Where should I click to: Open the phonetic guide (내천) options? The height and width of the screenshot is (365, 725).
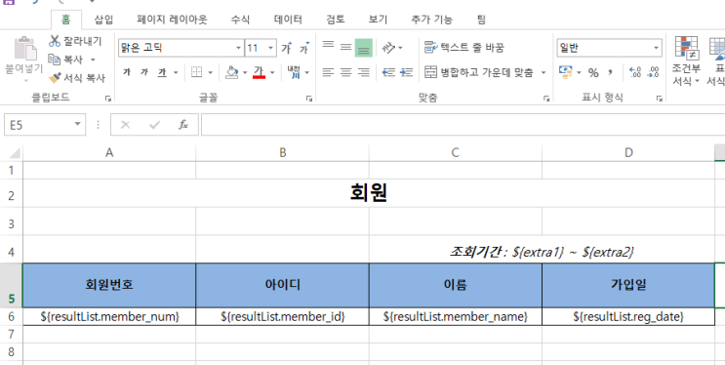click(294, 72)
